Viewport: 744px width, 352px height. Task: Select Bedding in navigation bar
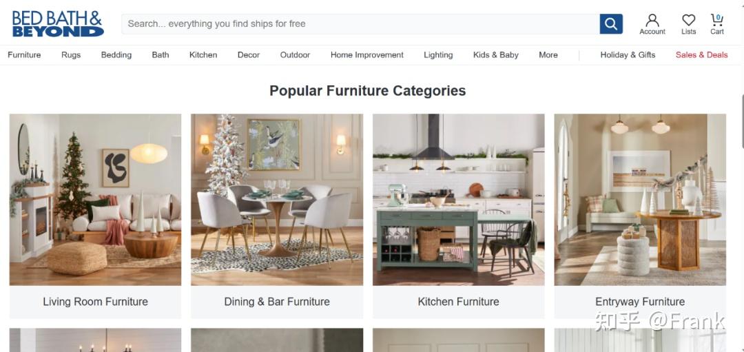(116, 55)
